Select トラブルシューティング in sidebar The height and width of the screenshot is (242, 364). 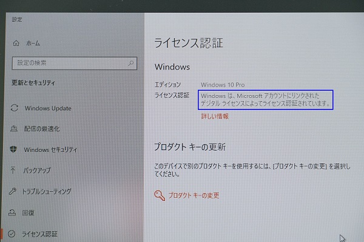[x=47, y=192]
